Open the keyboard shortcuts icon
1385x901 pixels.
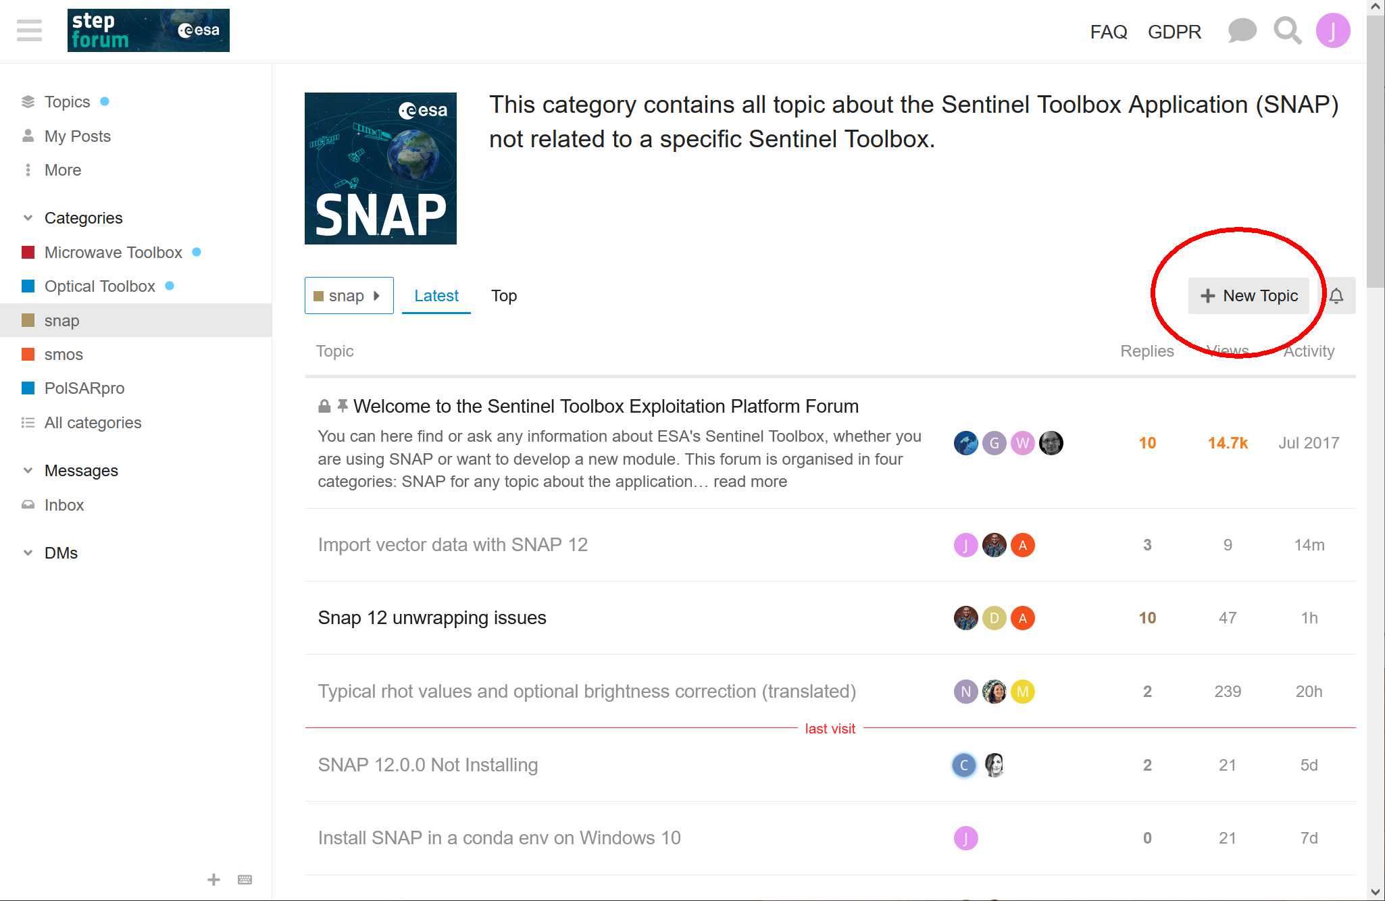pos(245,879)
